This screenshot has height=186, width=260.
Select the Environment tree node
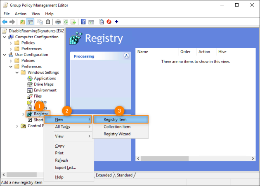[x=45, y=90]
